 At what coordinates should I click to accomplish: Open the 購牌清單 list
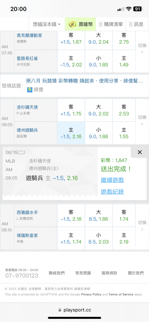(111, 24)
